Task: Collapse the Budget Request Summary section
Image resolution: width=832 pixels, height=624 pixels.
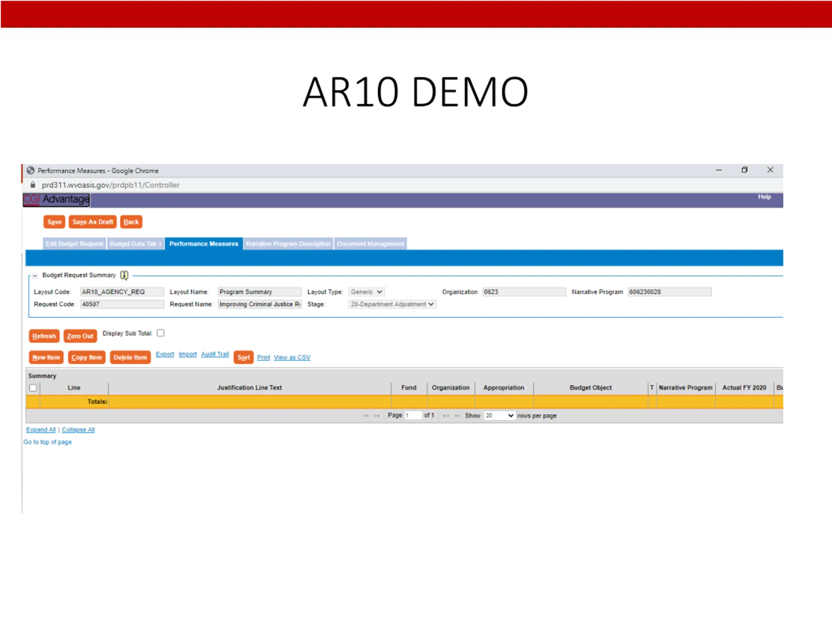Action: pyautogui.click(x=35, y=276)
